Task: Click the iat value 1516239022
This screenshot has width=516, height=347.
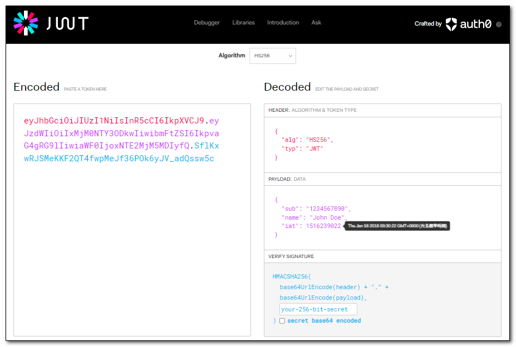Action: 323,226
